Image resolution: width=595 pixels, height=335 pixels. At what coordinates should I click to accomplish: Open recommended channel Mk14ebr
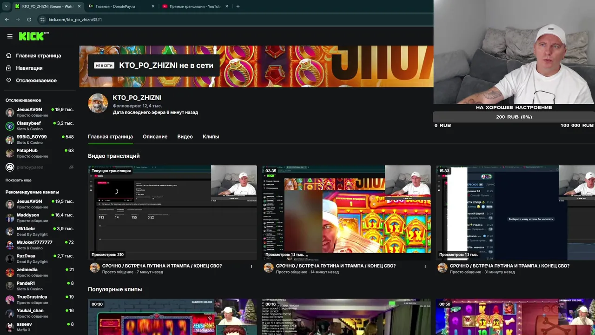tap(40, 231)
